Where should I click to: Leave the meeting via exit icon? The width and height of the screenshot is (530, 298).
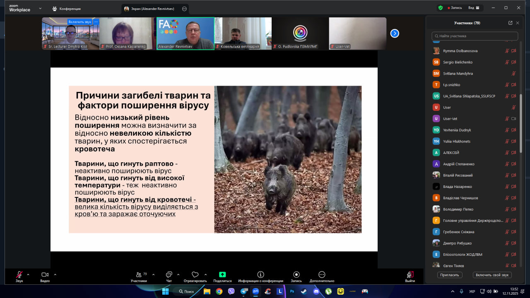click(x=410, y=275)
